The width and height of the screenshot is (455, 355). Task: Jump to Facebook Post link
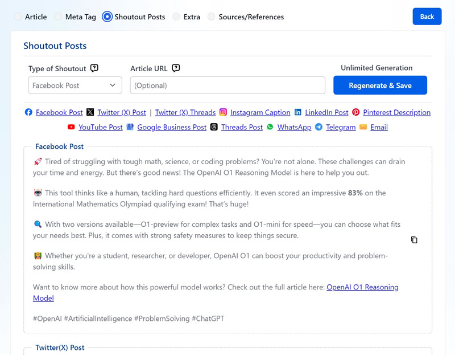[x=59, y=112]
